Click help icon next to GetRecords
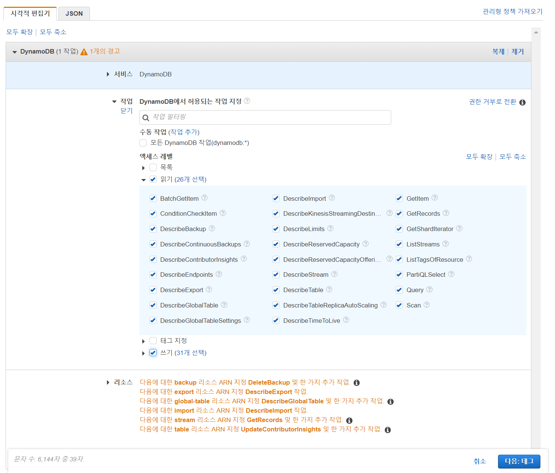The width and height of the screenshot is (555, 473). coord(446,213)
